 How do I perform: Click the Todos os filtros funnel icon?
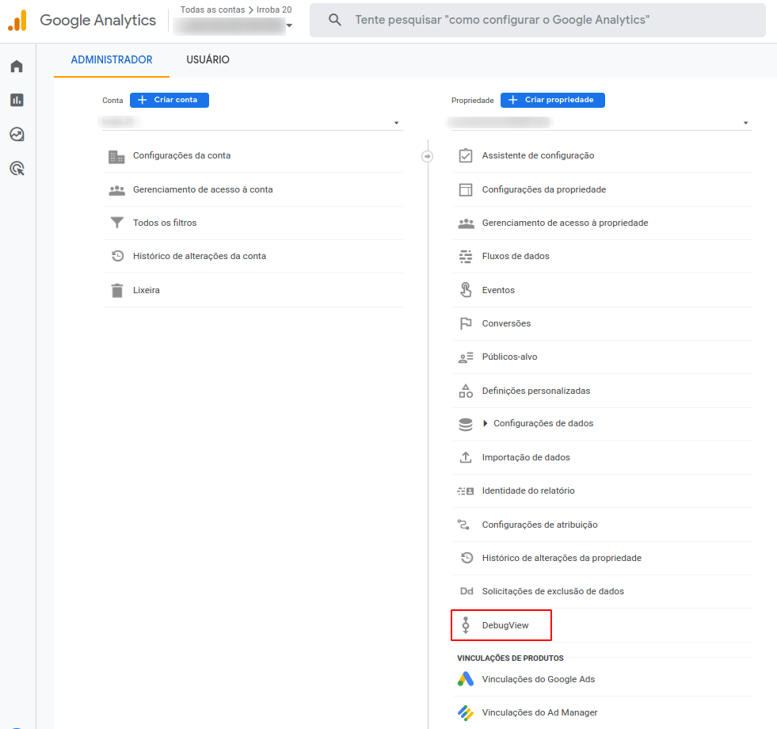(117, 223)
